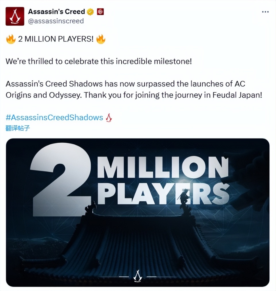Viewport: 276px width, 291px height.
Task: Click the fire emoji after PLAYERS!
Action: [x=101, y=39]
